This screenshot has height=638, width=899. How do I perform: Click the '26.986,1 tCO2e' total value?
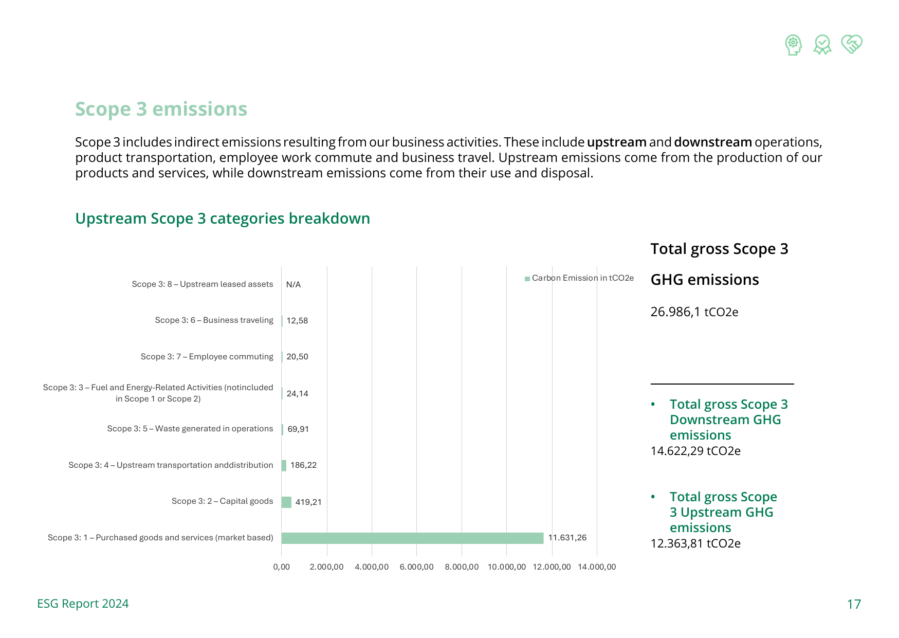(694, 312)
